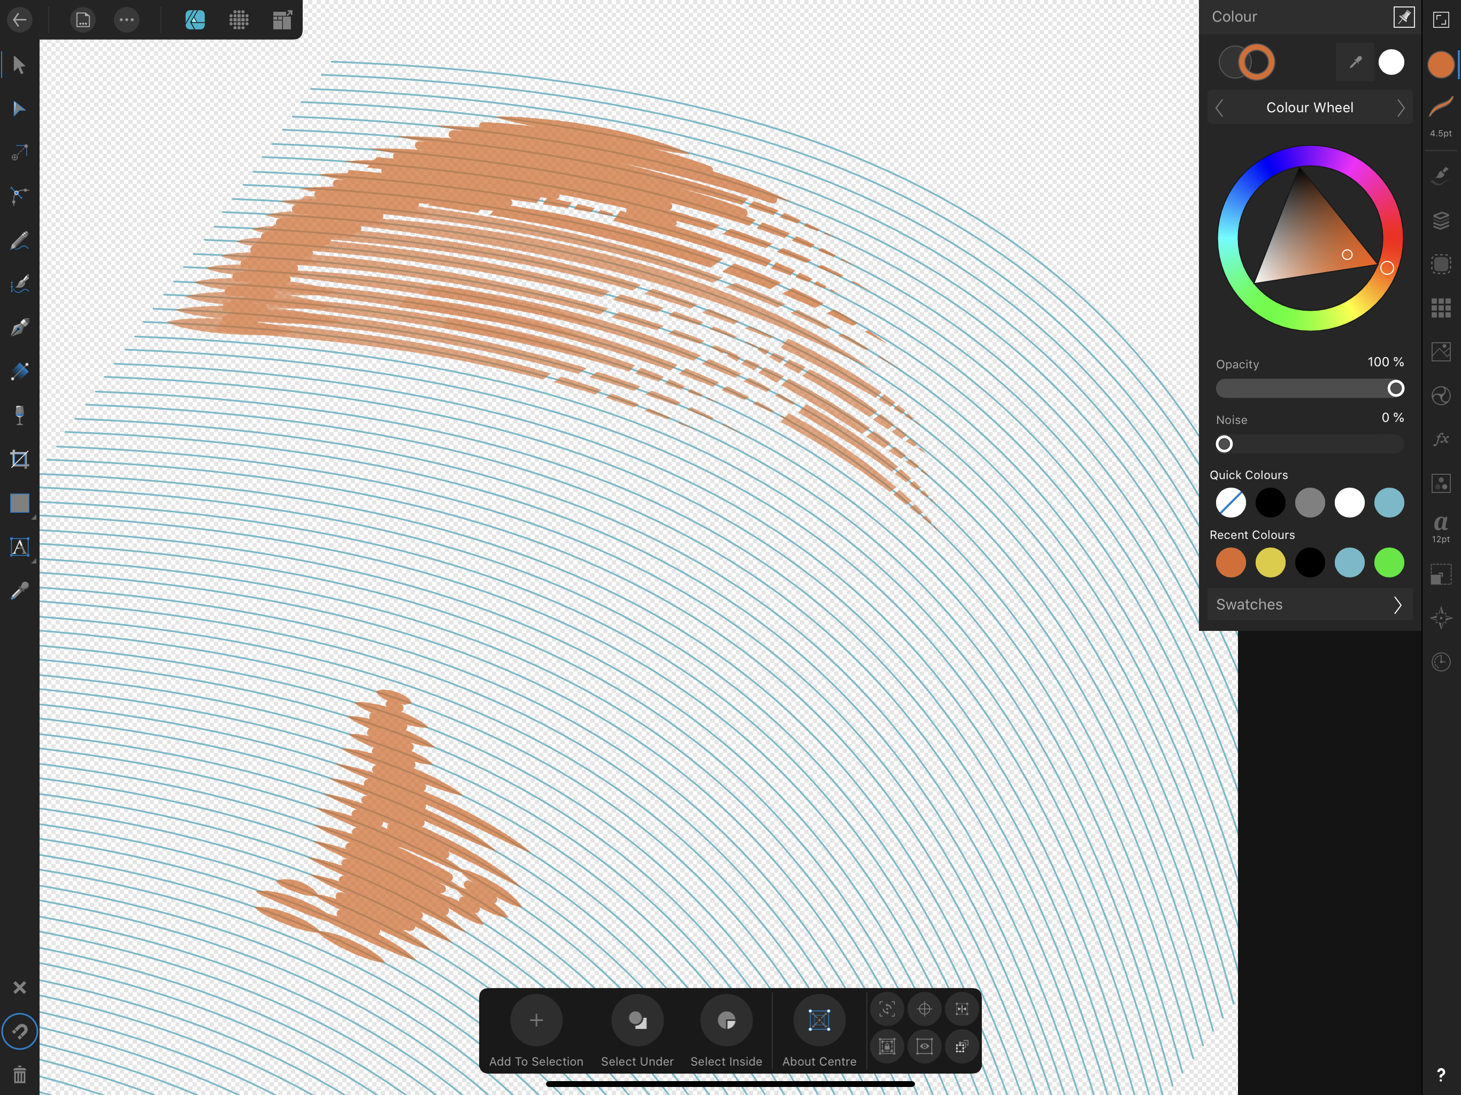Select the Colour Picker tool
Screen dimensions: 1461x1095
tap(20, 590)
